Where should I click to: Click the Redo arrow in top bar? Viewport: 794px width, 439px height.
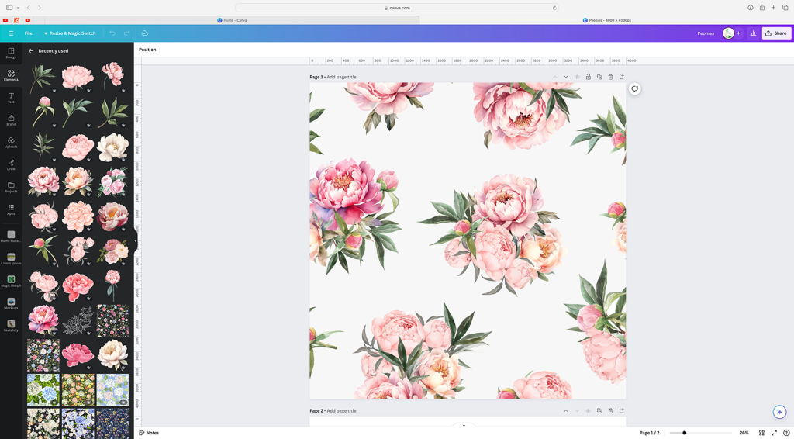126,33
